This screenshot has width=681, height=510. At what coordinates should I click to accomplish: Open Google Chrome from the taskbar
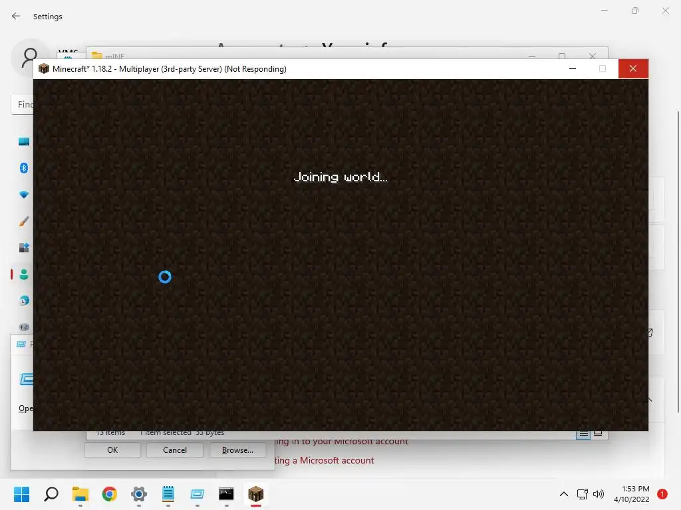tap(110, 494)
